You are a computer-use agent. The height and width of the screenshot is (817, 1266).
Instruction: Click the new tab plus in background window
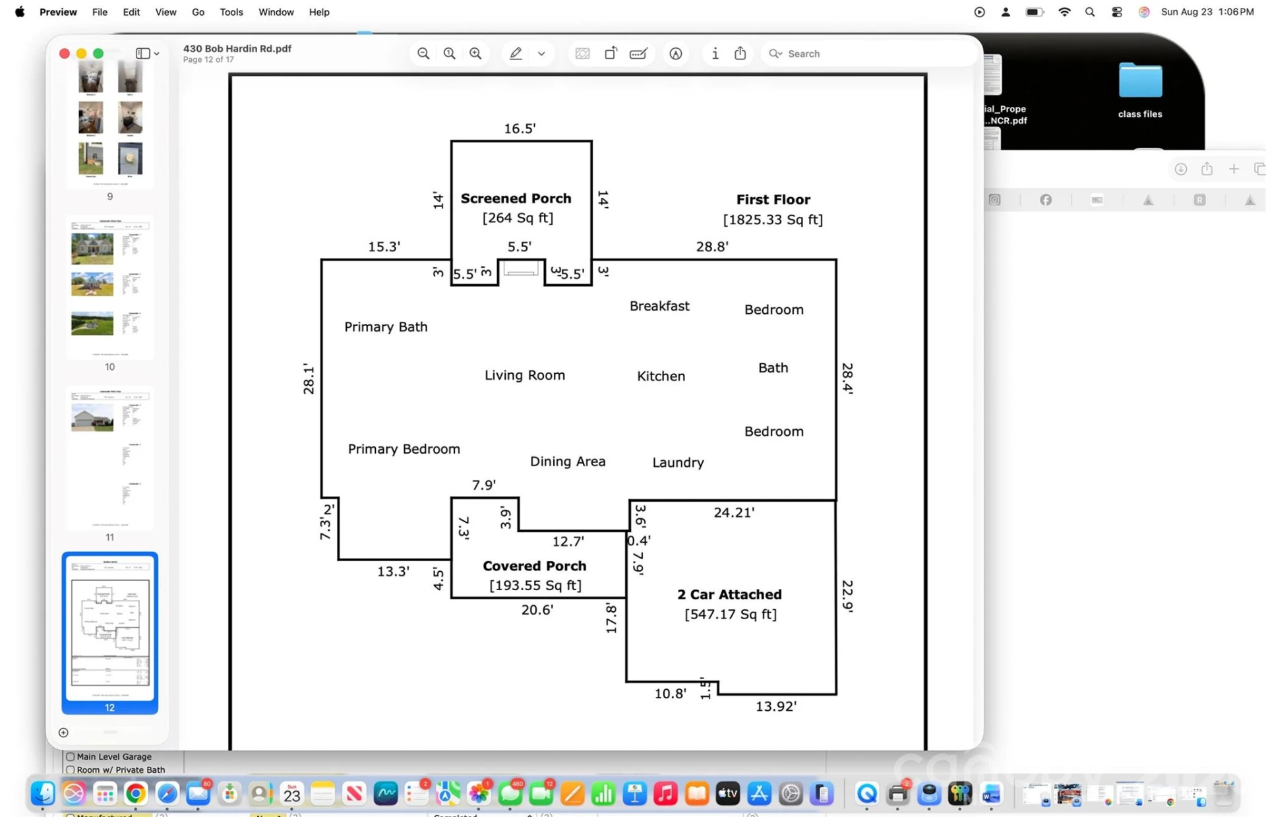click(x=1234, y=169)
